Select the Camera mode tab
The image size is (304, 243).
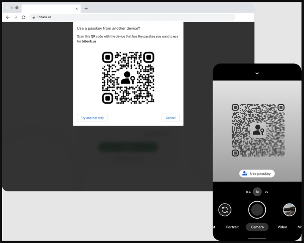(x=257, y=227)
